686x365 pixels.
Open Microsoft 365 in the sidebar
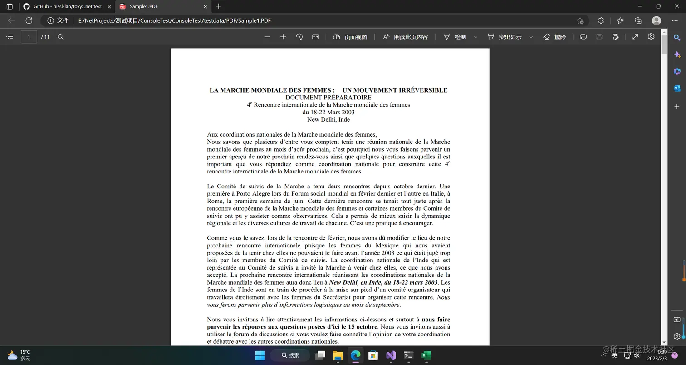click(677, 71)
